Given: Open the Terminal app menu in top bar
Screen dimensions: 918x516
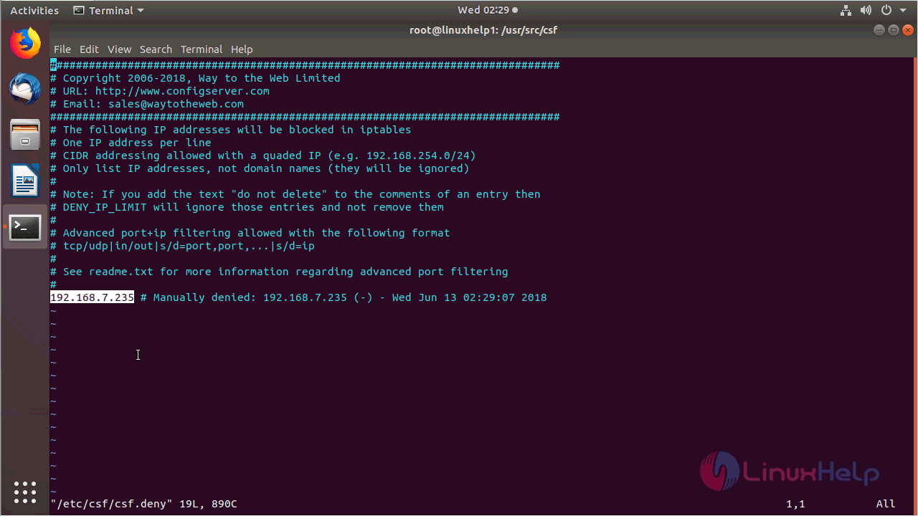Looking at the screenshot, I should pos(108,10).
